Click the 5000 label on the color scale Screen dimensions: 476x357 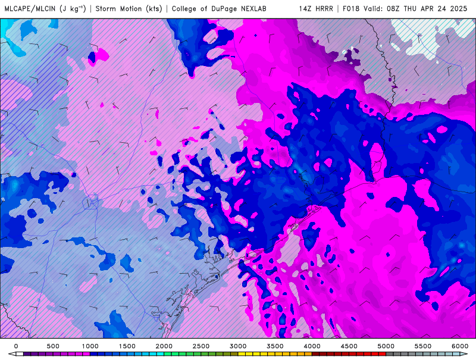386,346
